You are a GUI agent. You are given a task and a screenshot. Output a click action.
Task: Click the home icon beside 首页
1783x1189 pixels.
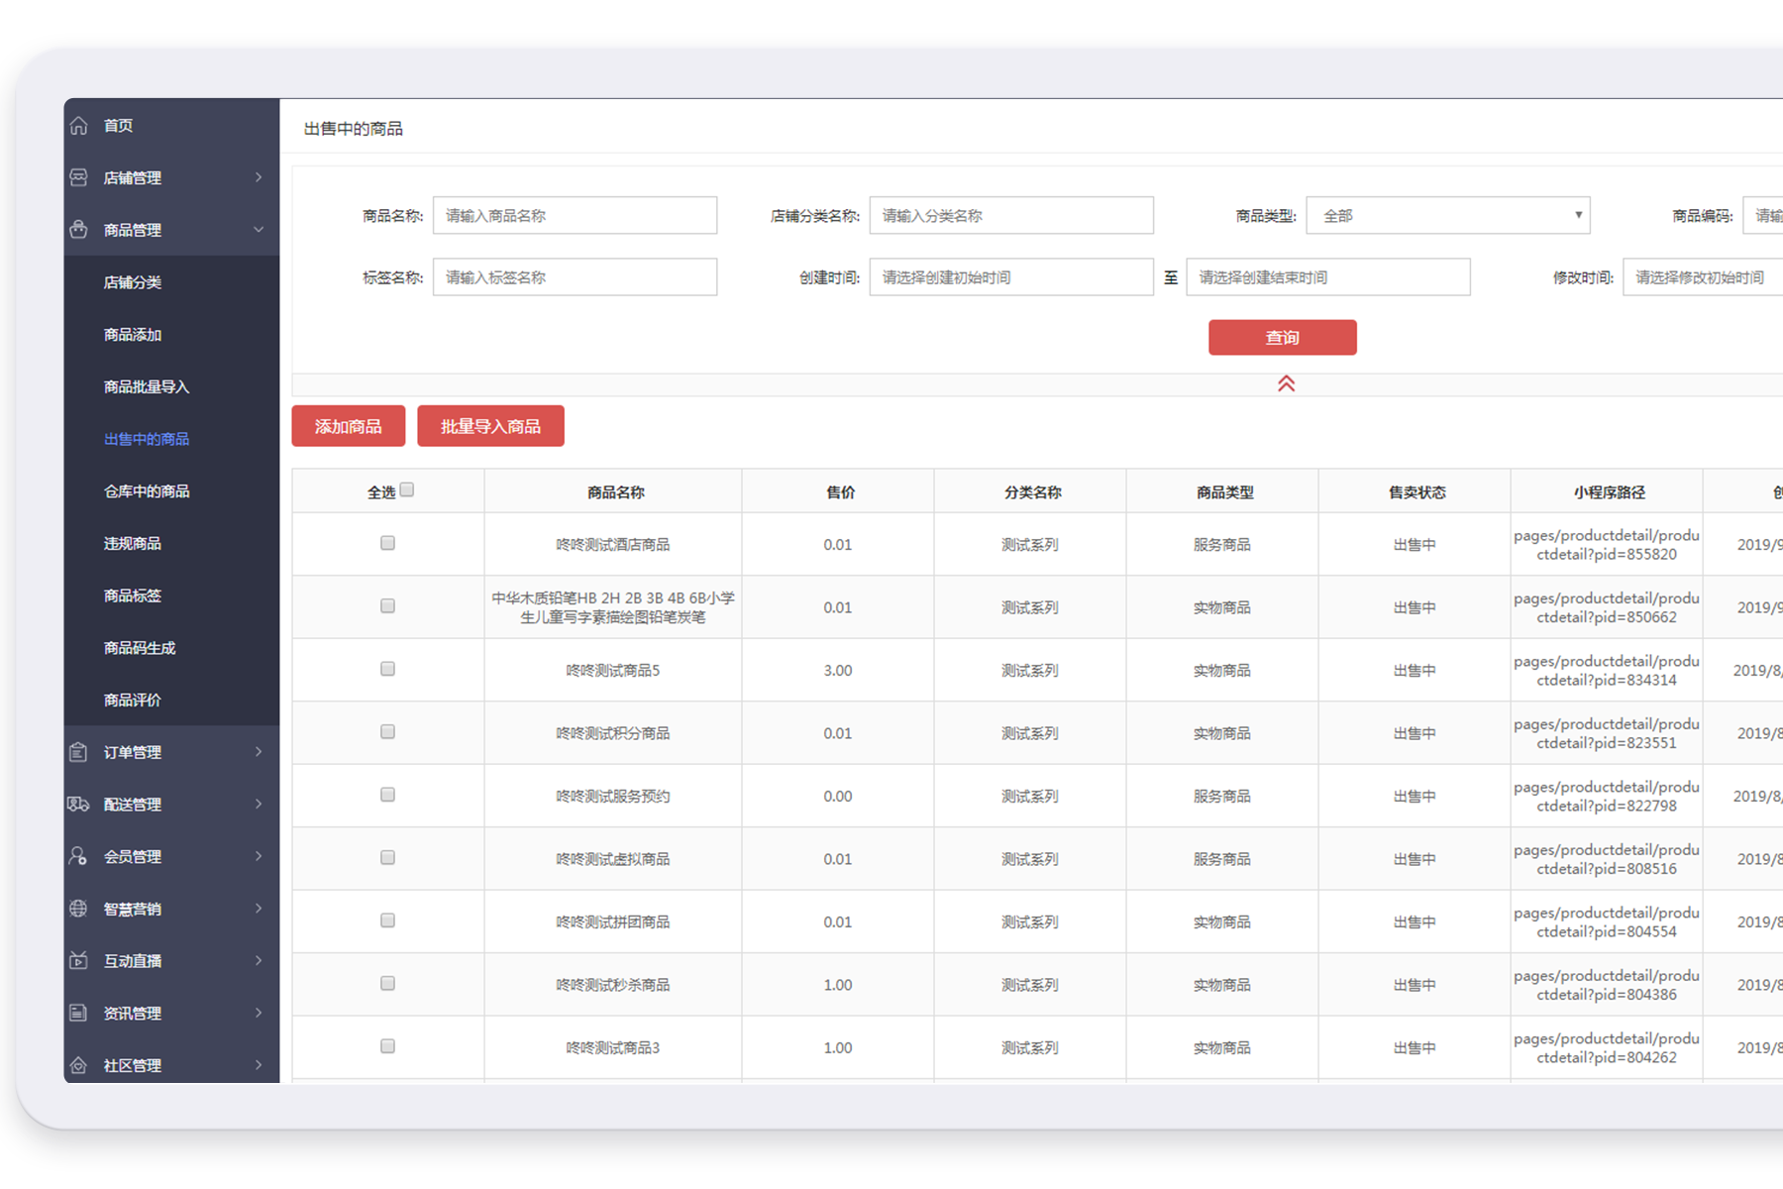[79, 126]
